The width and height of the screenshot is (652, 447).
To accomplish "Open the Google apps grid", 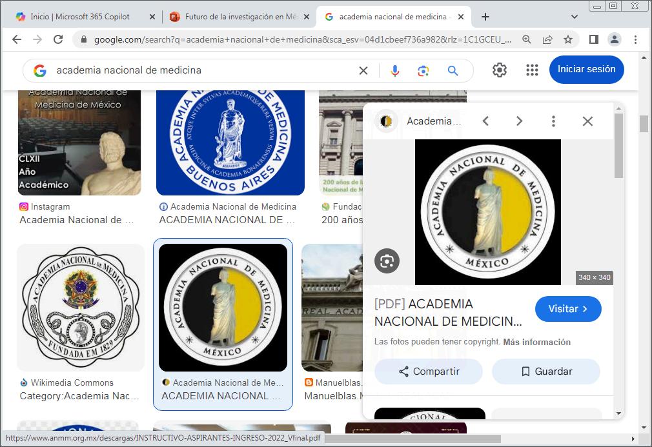I will point(532,70).
